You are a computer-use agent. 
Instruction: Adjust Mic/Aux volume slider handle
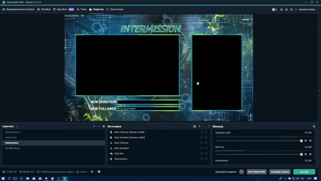coord(301,154)
